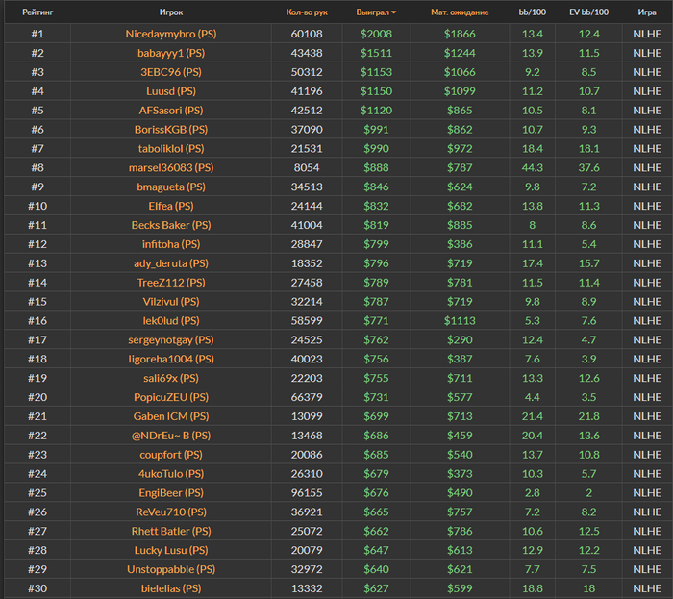The image size is (673, 599).
Task: Open Gaben ICM (PS) player link
Action: [x=171, y=416]
